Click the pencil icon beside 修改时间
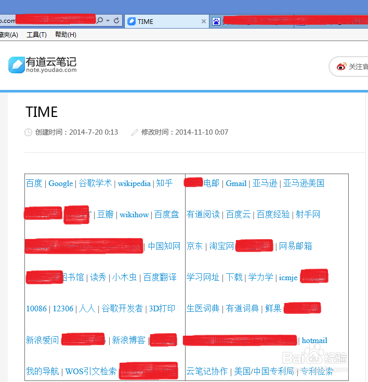 [135, 133]
